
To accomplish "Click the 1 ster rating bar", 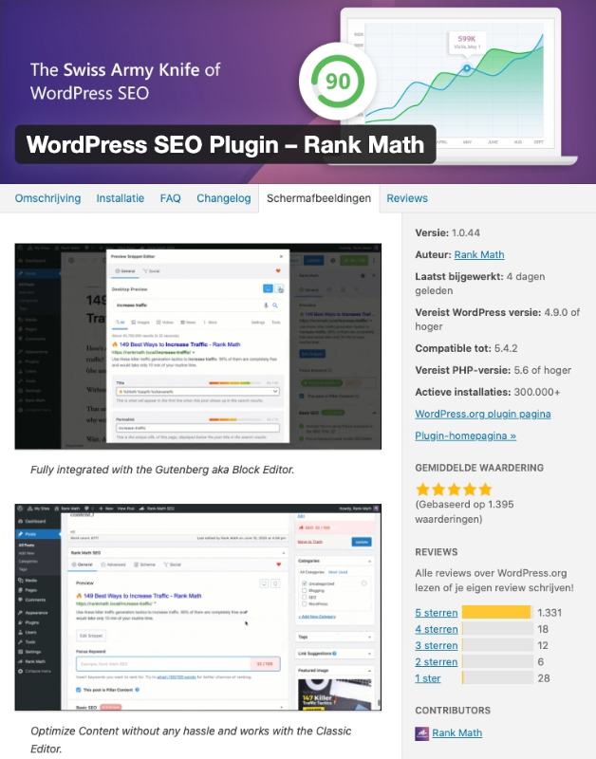I will [497, 677].
